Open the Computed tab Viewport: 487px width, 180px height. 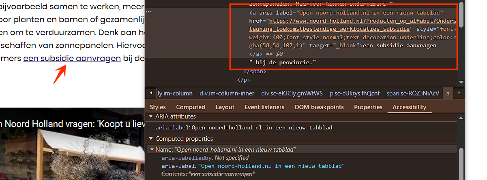(191, 107)
